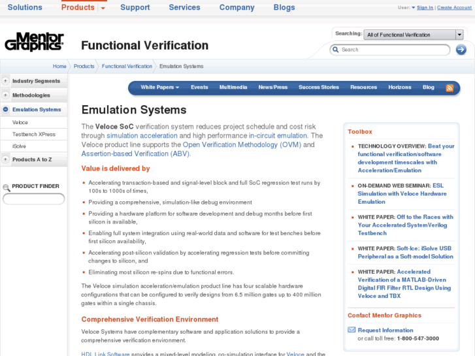This screenshot has width=475, height=356.
Task: Open the Off to the Races white paper
Action: (x=405, y=225)
